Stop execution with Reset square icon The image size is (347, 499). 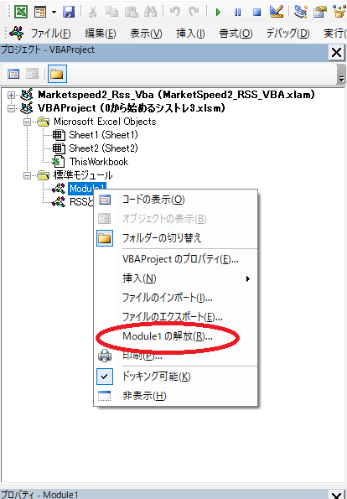(x=256, y=12)
